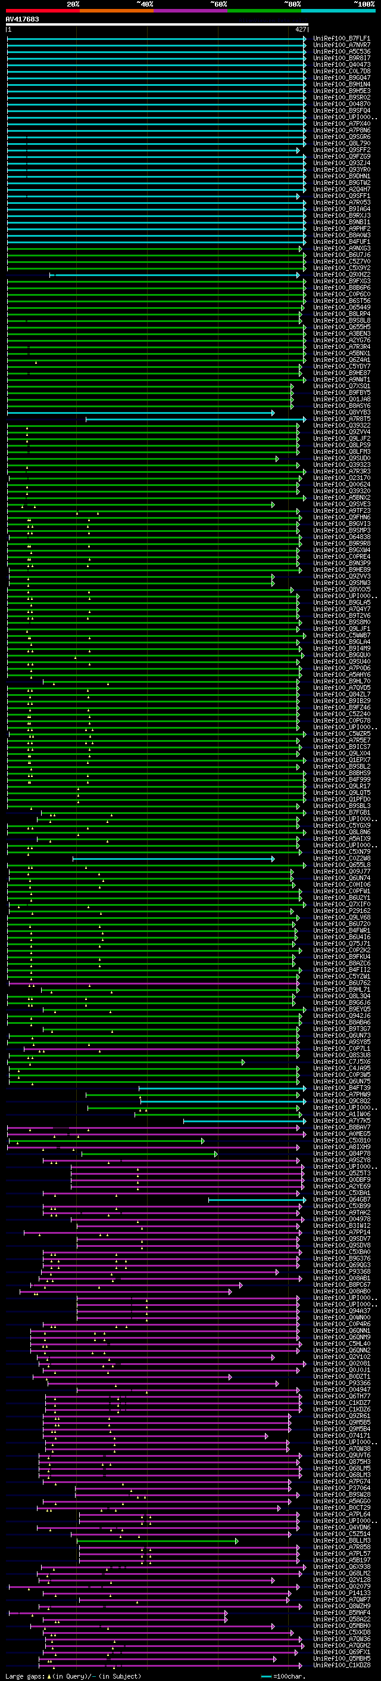Select the UniRef100_P93368 label
The image size is (381, 1681).
coord(341,1272)
